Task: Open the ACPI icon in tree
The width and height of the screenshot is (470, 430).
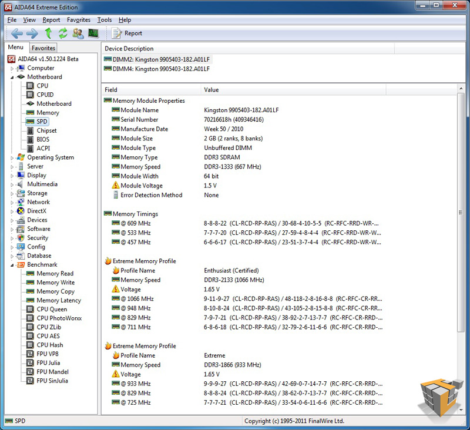Action: (30, 149)
